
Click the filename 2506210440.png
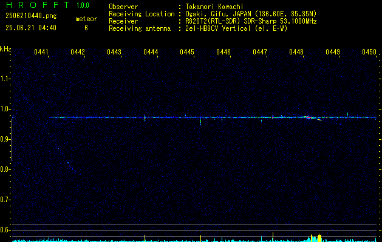pos(31,16)
